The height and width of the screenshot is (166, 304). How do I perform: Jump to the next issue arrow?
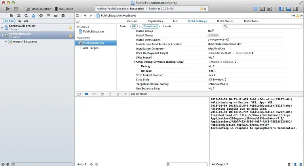tap(302, 15)
